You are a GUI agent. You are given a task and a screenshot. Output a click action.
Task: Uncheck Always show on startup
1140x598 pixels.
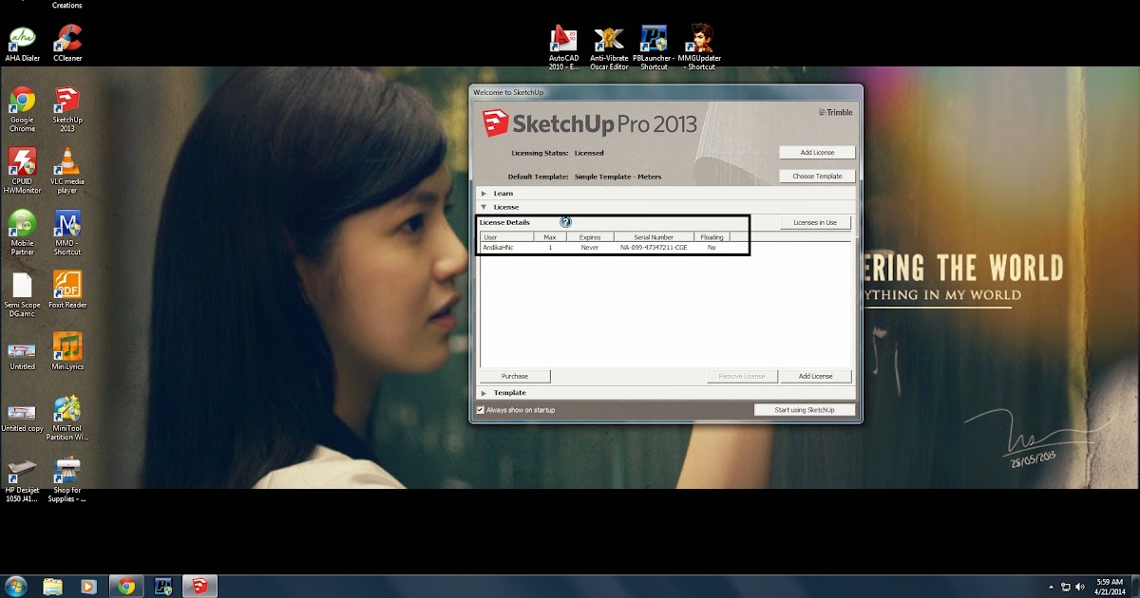click(480, 410)
